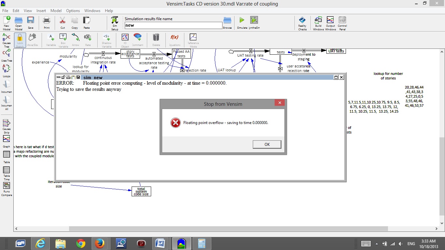Screen dimensions: 445x250
Task: Select the Variable sketch tool
Action: point(51,40)
